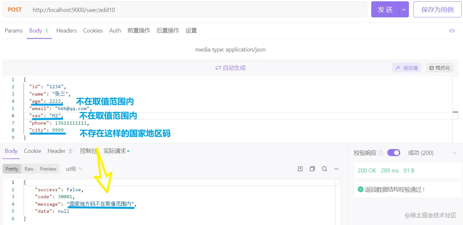The height and width of the screenshot is (225, 463).
Task: Click the "success": false response line
Action: tap(59, 190)
